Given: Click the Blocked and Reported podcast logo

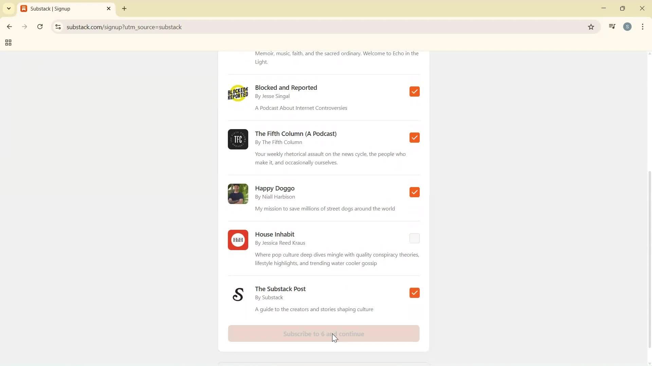Looking at the screenshot, I should [x=238, y=93].
